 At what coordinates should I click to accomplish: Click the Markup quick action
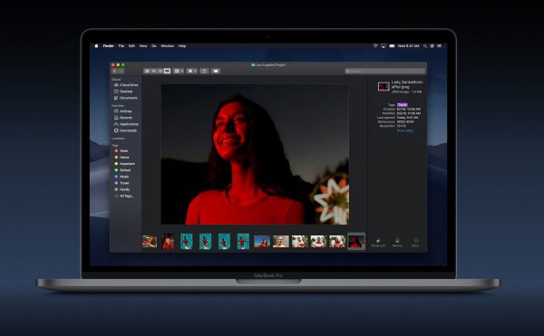tap(397, 242)
